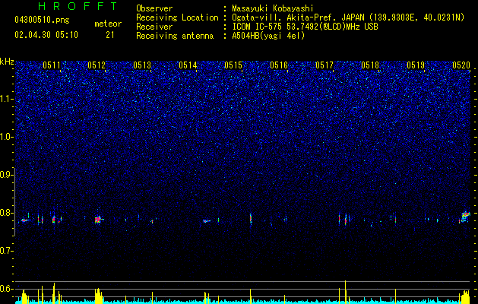The width and height of the screenshot is (478, 304).
Task: Click the 0516 time marker
Action: (x=279, y=65)
